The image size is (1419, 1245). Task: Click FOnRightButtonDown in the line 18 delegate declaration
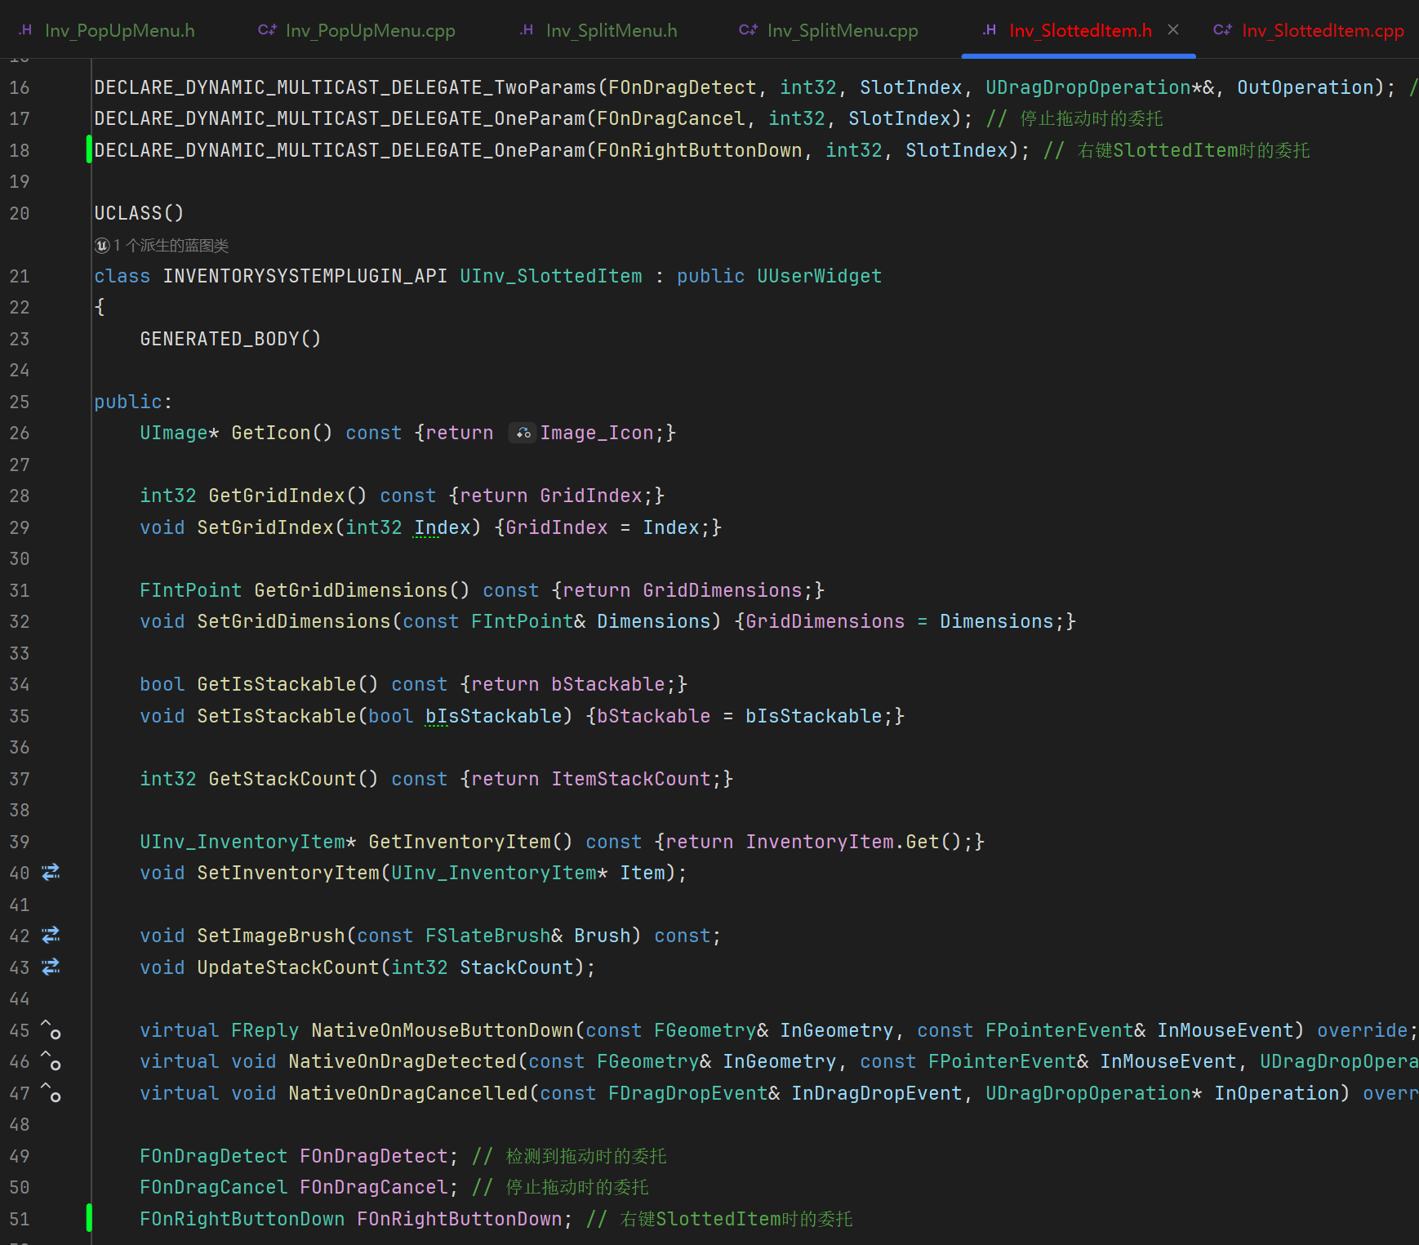700,150
